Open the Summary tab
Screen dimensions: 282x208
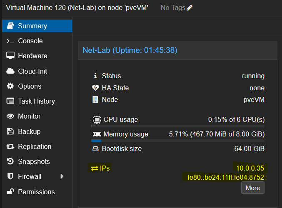(x=37, y=26)
